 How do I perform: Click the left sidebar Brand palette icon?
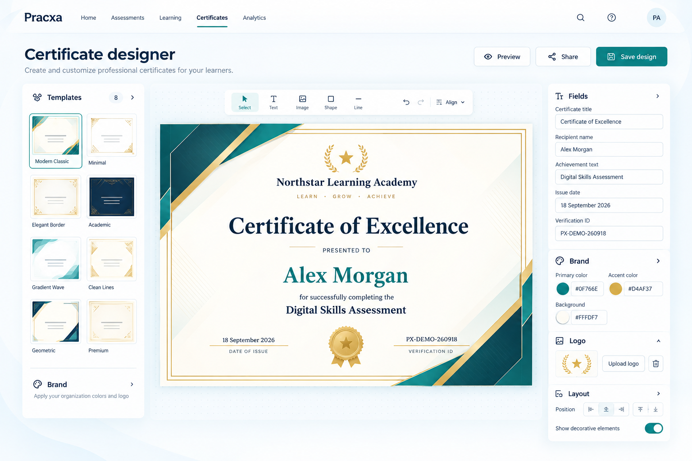[38, 384]
